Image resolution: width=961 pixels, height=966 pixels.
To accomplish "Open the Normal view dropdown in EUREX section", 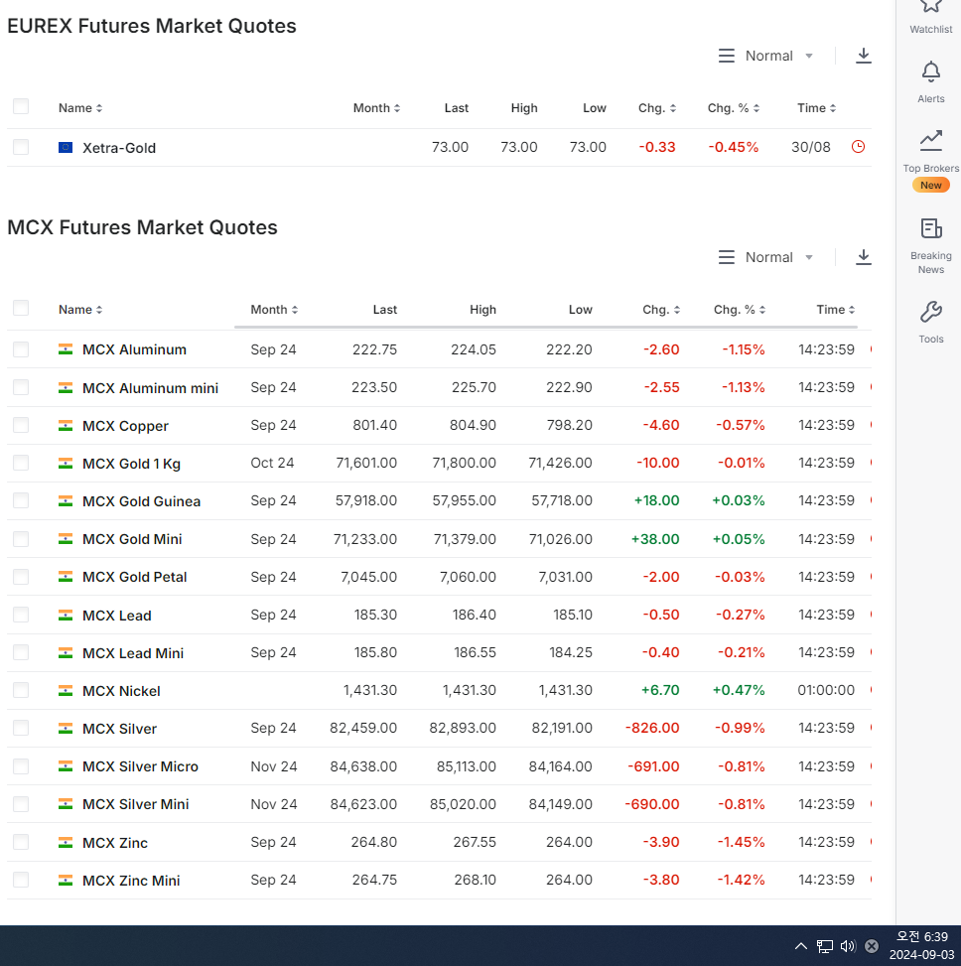I will pos(779,56).
